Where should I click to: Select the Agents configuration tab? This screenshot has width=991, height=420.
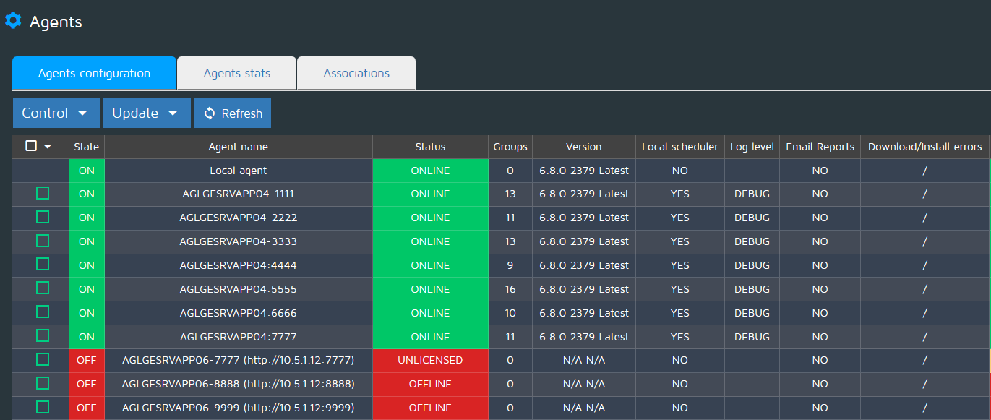click(x=94, y=73)
